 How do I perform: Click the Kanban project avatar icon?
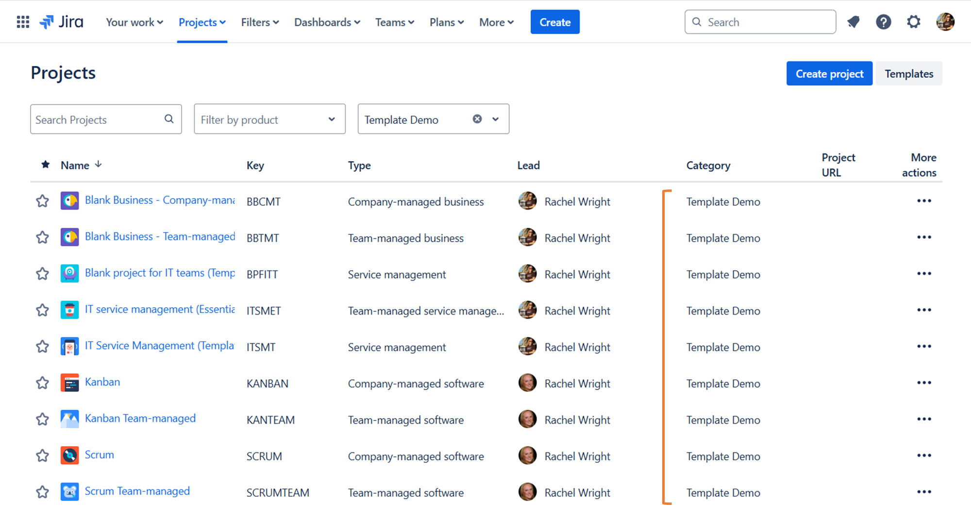pos(69,382)
